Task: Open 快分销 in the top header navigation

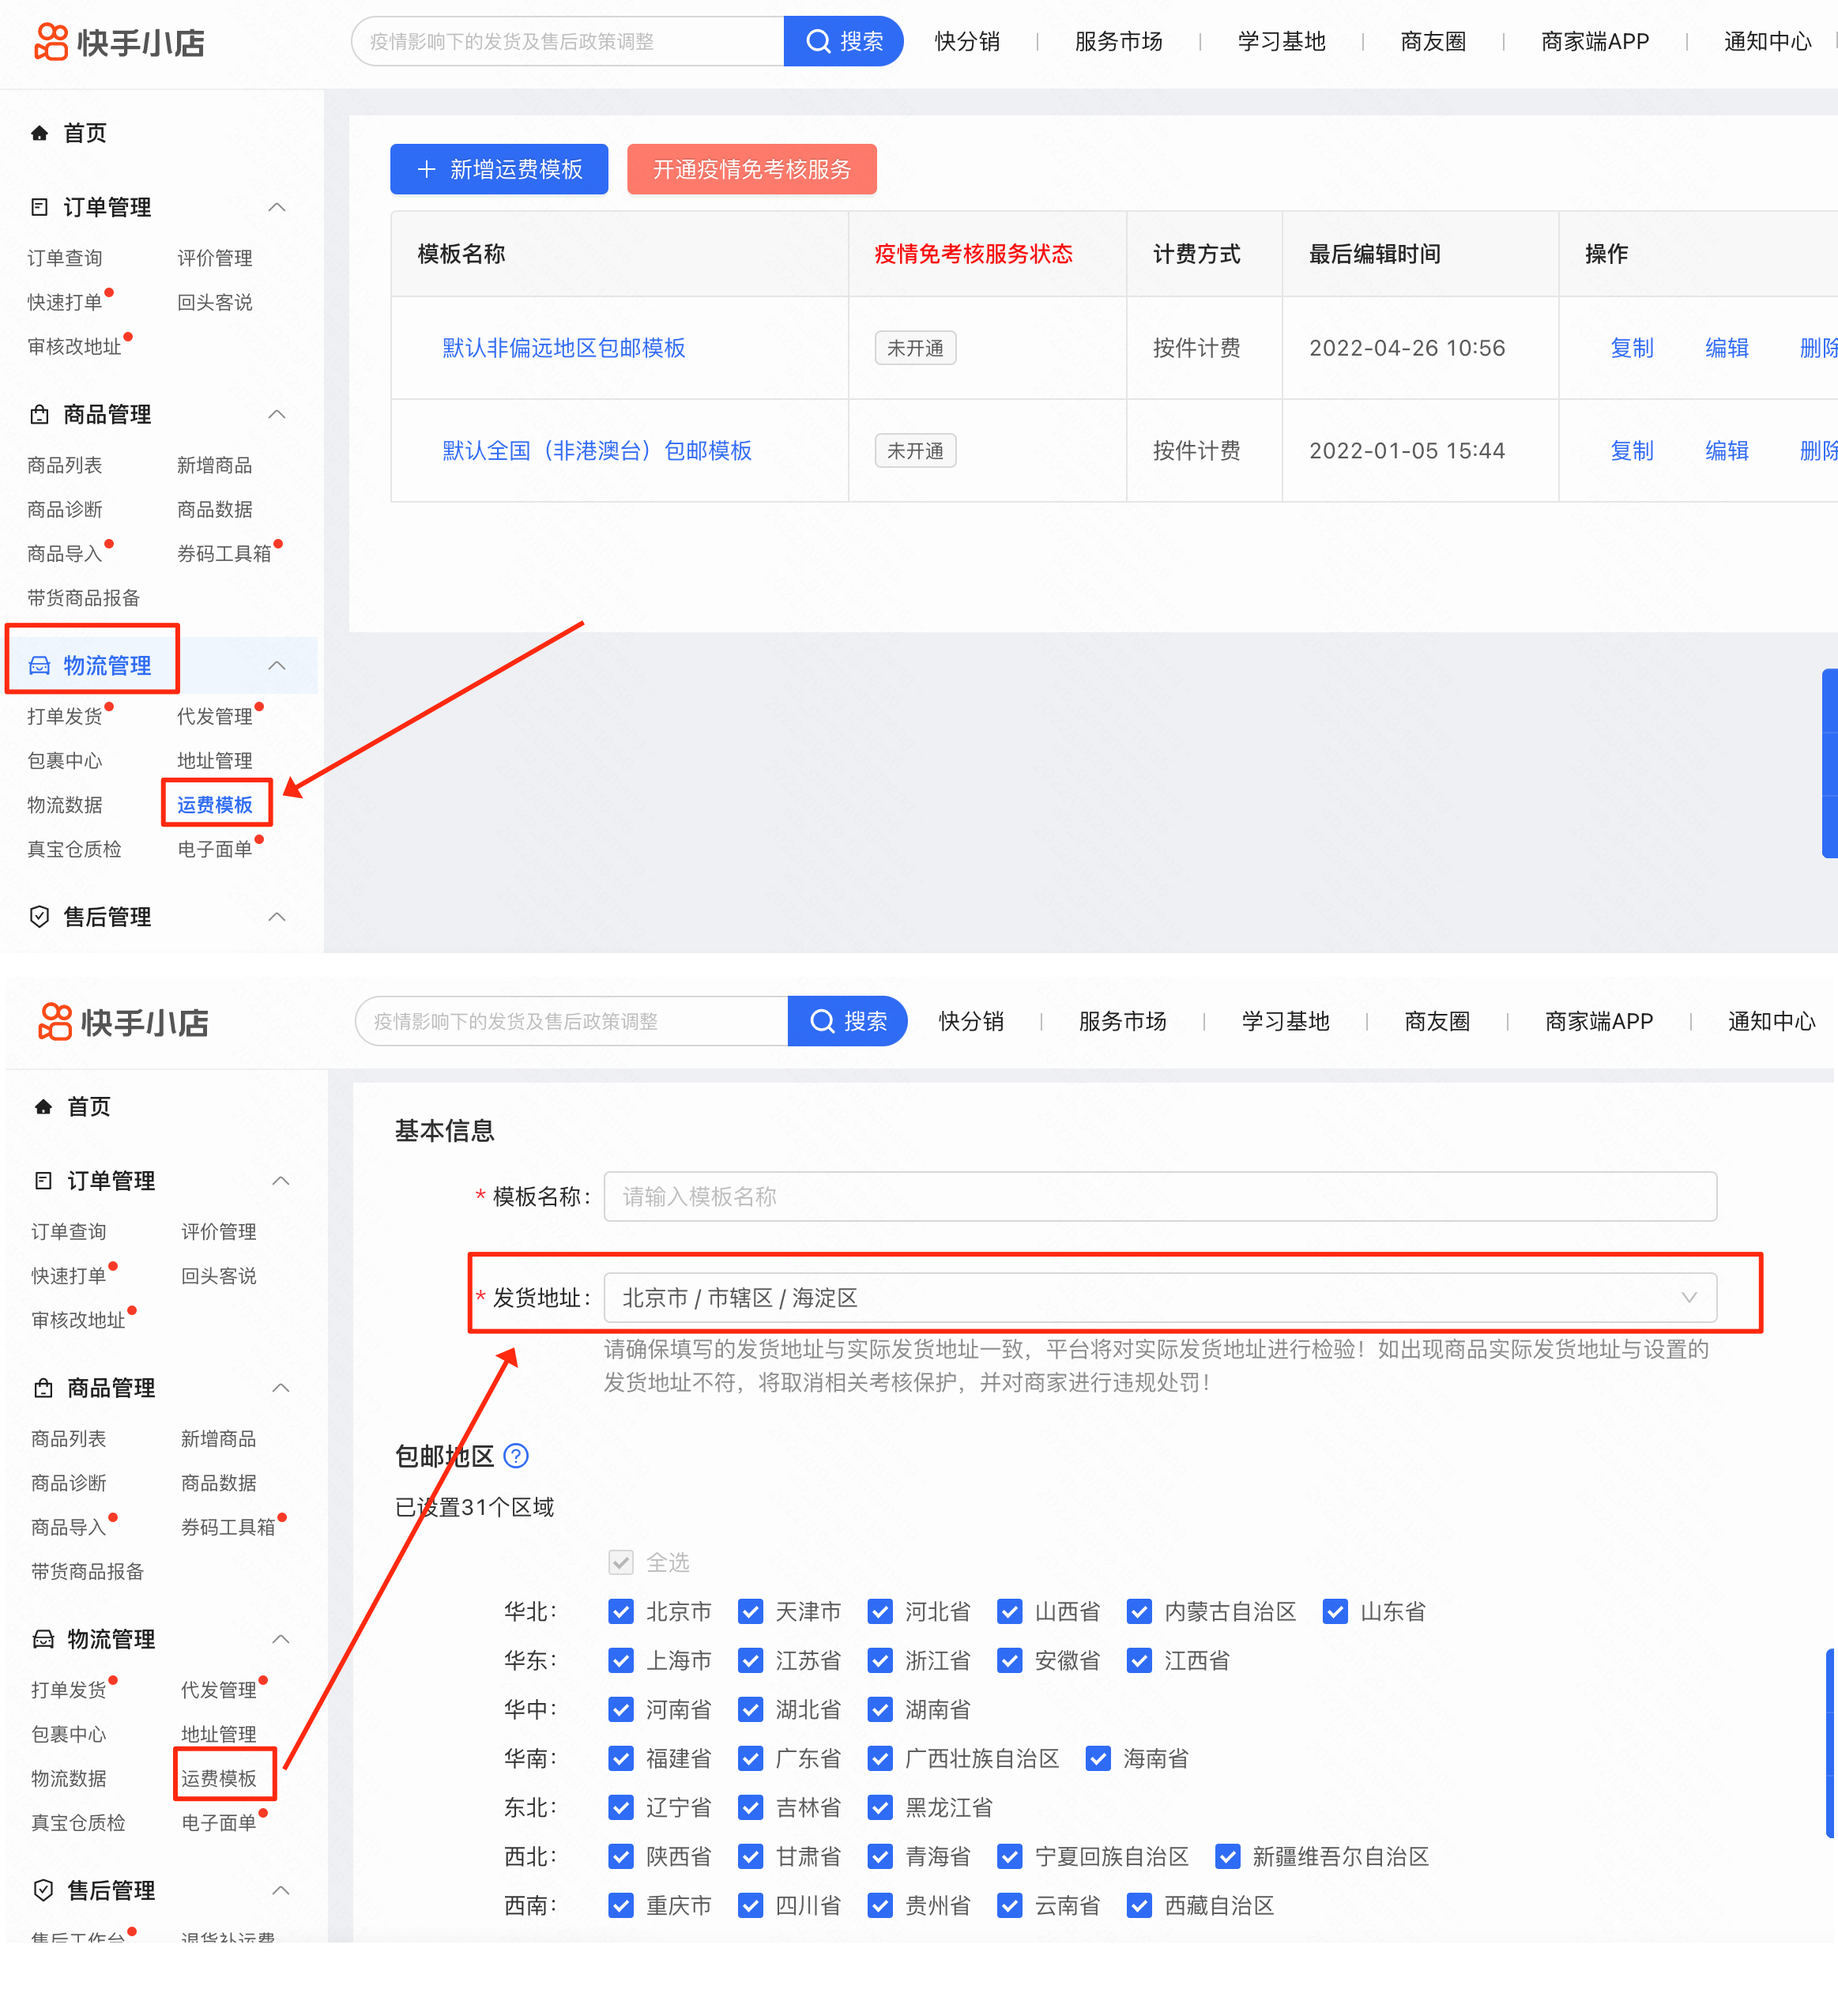Action: [x=967, y=41]
